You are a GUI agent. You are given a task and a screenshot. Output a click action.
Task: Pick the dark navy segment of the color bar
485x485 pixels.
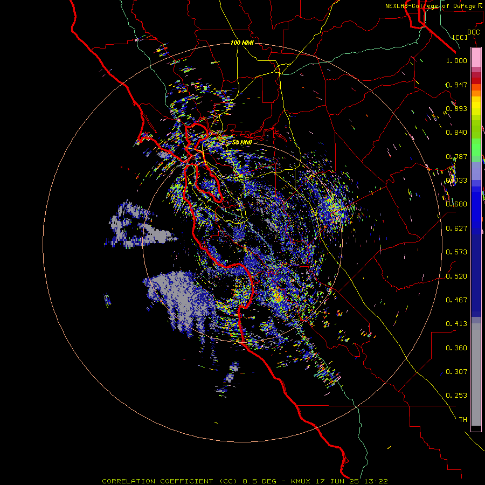point(476,275)
